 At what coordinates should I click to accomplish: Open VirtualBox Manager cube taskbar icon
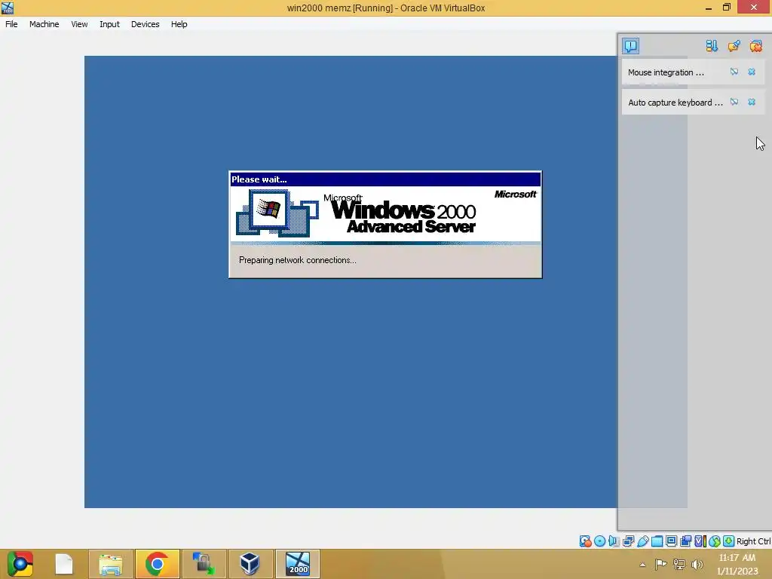tap(250, 564)
